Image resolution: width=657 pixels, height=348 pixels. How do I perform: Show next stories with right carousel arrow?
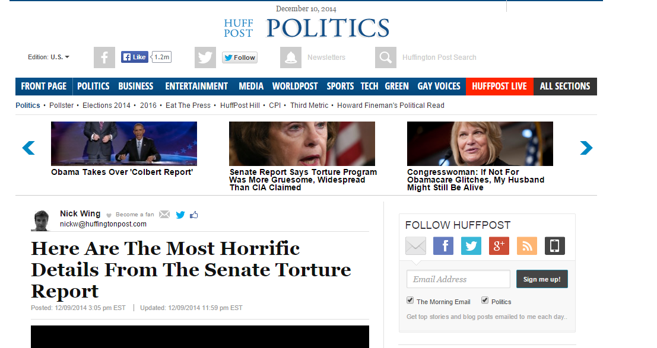(586, 148)
